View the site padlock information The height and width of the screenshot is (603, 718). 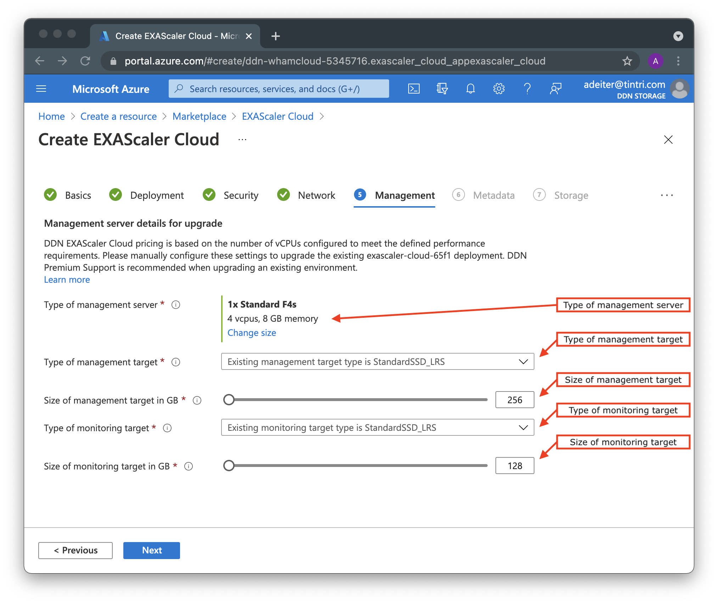[113, 61]
